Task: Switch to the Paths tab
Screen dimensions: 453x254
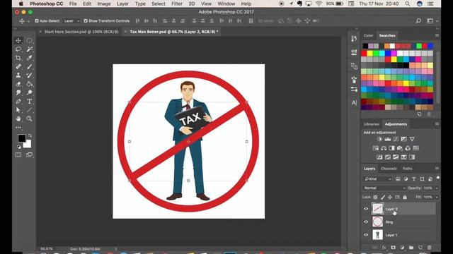Action: pyautogui.click(x=408, y=169)
